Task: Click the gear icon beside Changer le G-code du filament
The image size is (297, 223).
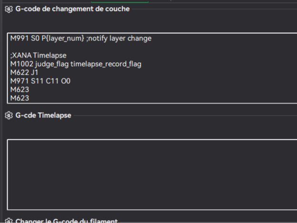Action: click(9, 220)
